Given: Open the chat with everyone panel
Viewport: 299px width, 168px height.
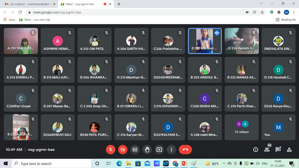Looking at the screenshot, I should pos(278,149).
